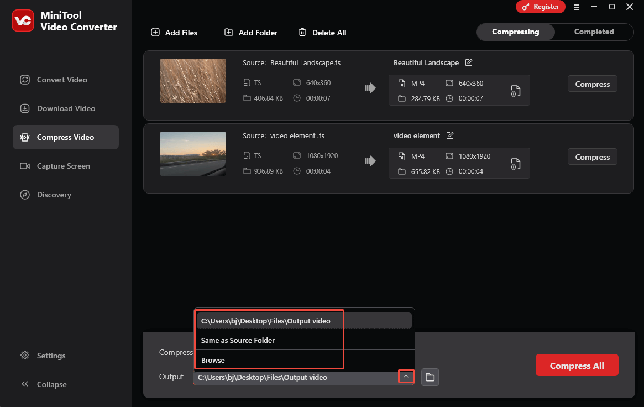
Task: Click the Collapse double-chevron icon
Action: click(25, 384)
